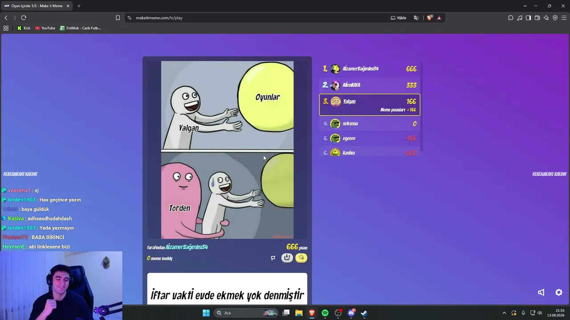Viewport: 570px width, 320px height.
Task: Open the bookmarks apps grid icon
Action: [6, 28]
